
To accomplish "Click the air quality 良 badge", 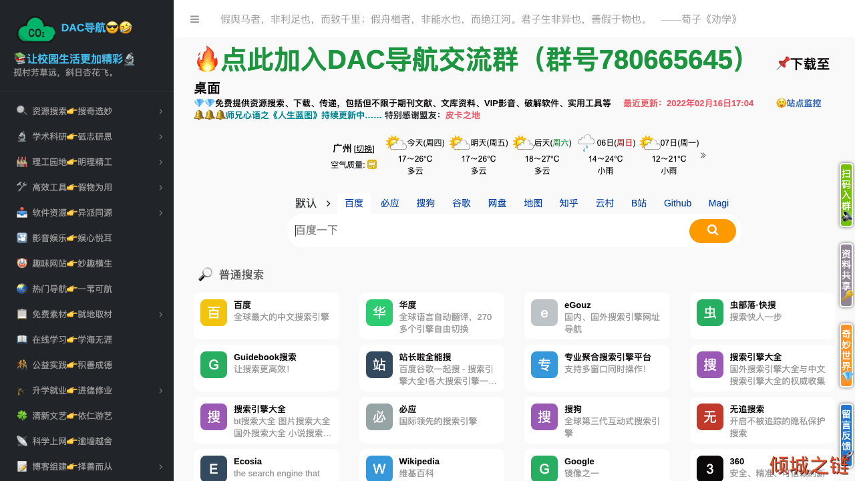I will 372,164.
